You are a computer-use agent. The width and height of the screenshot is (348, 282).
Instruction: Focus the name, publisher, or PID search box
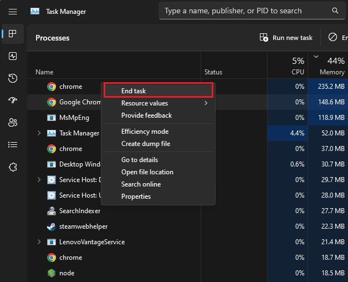(x=252, y=11)
